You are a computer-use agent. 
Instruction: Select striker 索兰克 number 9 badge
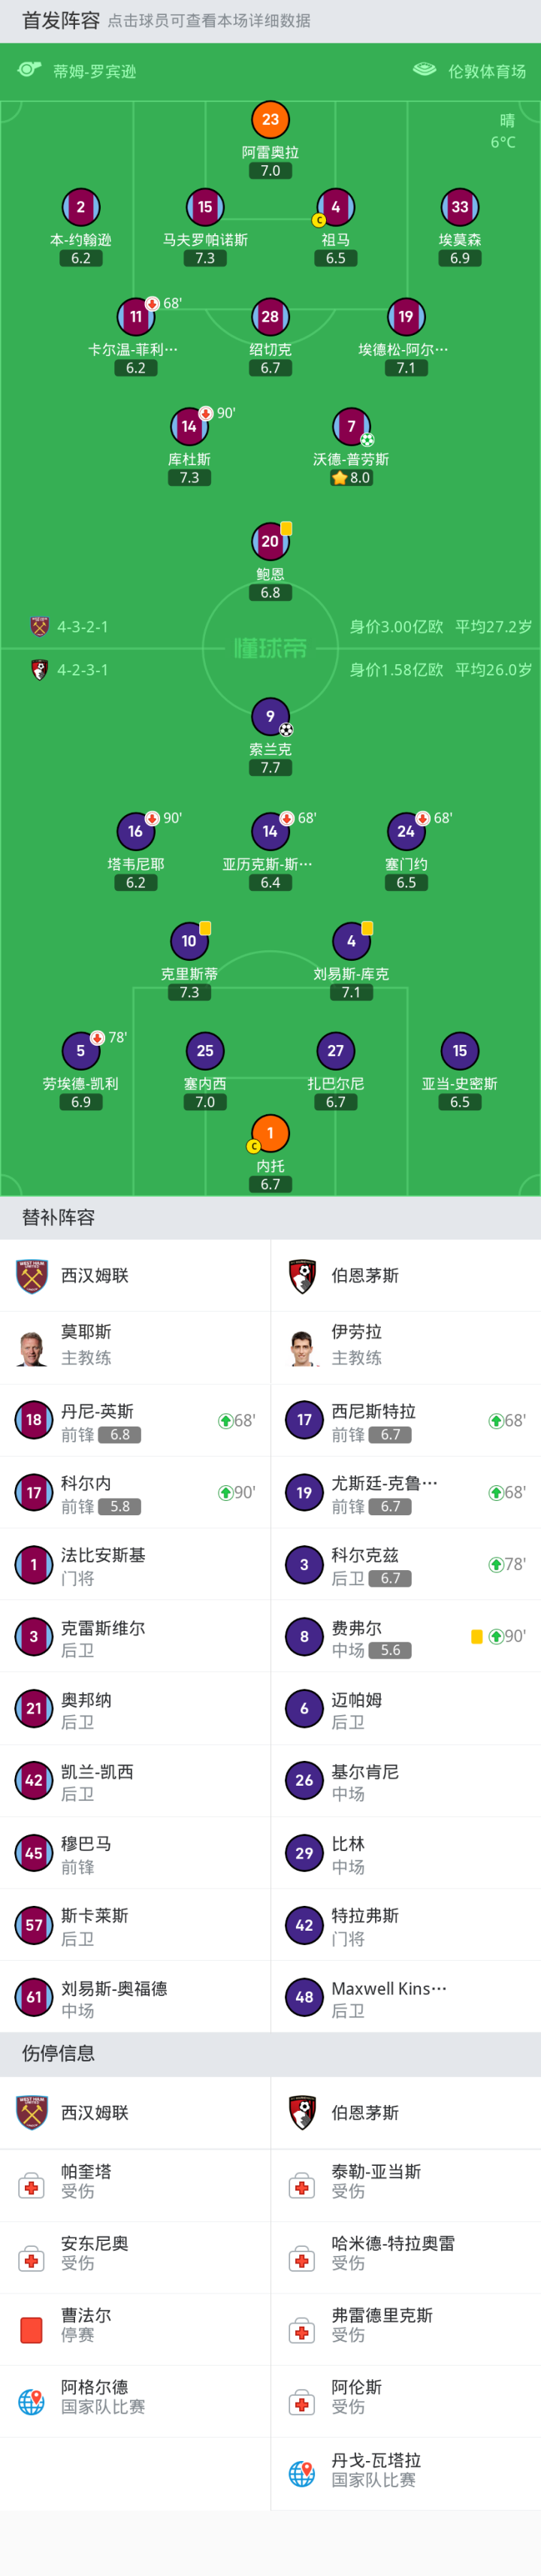[270, 716]
